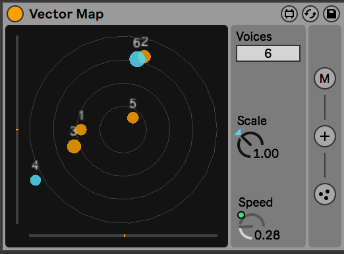Toggle the green Speed indicator

tap(241, 215)
